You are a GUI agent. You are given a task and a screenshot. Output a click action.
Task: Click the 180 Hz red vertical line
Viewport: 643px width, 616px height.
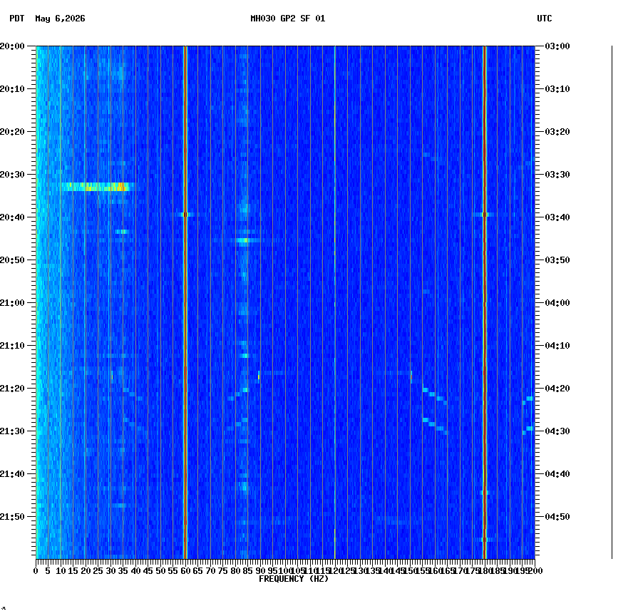tap(485, 302)
